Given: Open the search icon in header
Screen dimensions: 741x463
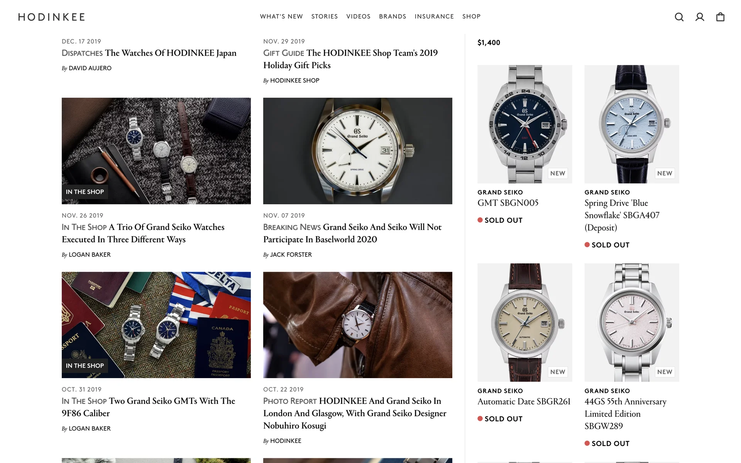Looking at the screenshot, I should (679, 17).
